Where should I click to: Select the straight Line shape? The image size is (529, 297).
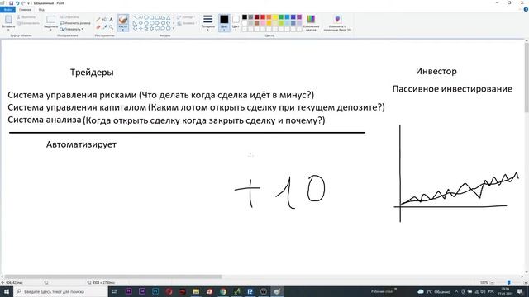tap(135, 16)
